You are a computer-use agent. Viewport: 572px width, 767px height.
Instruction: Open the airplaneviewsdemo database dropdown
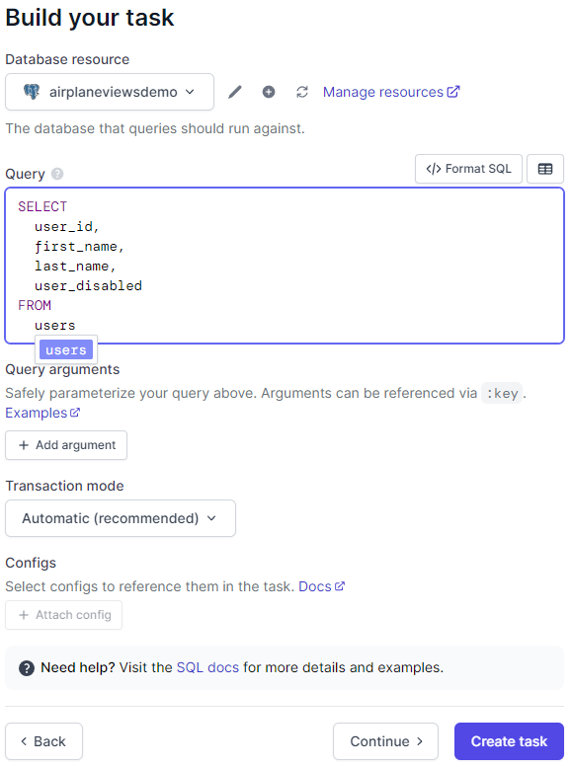(110, 92)
